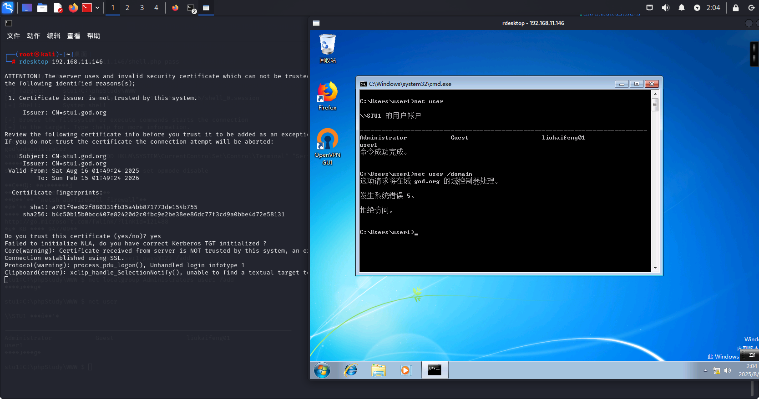Launch the text editor from top panel

(x=58, y=8)
